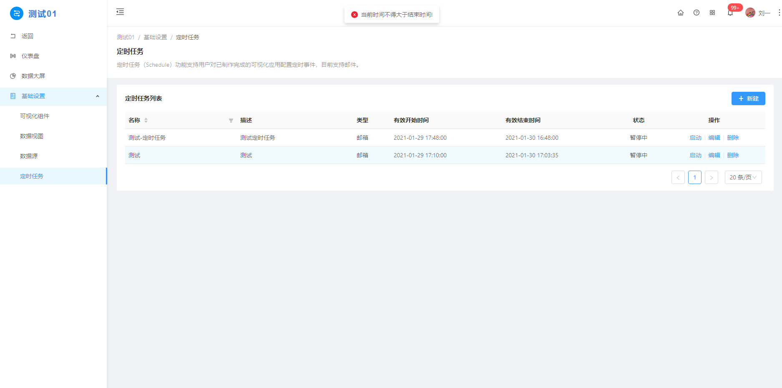
Task: Click the 测试-定时任务 name cell
Action: point(147,138)
